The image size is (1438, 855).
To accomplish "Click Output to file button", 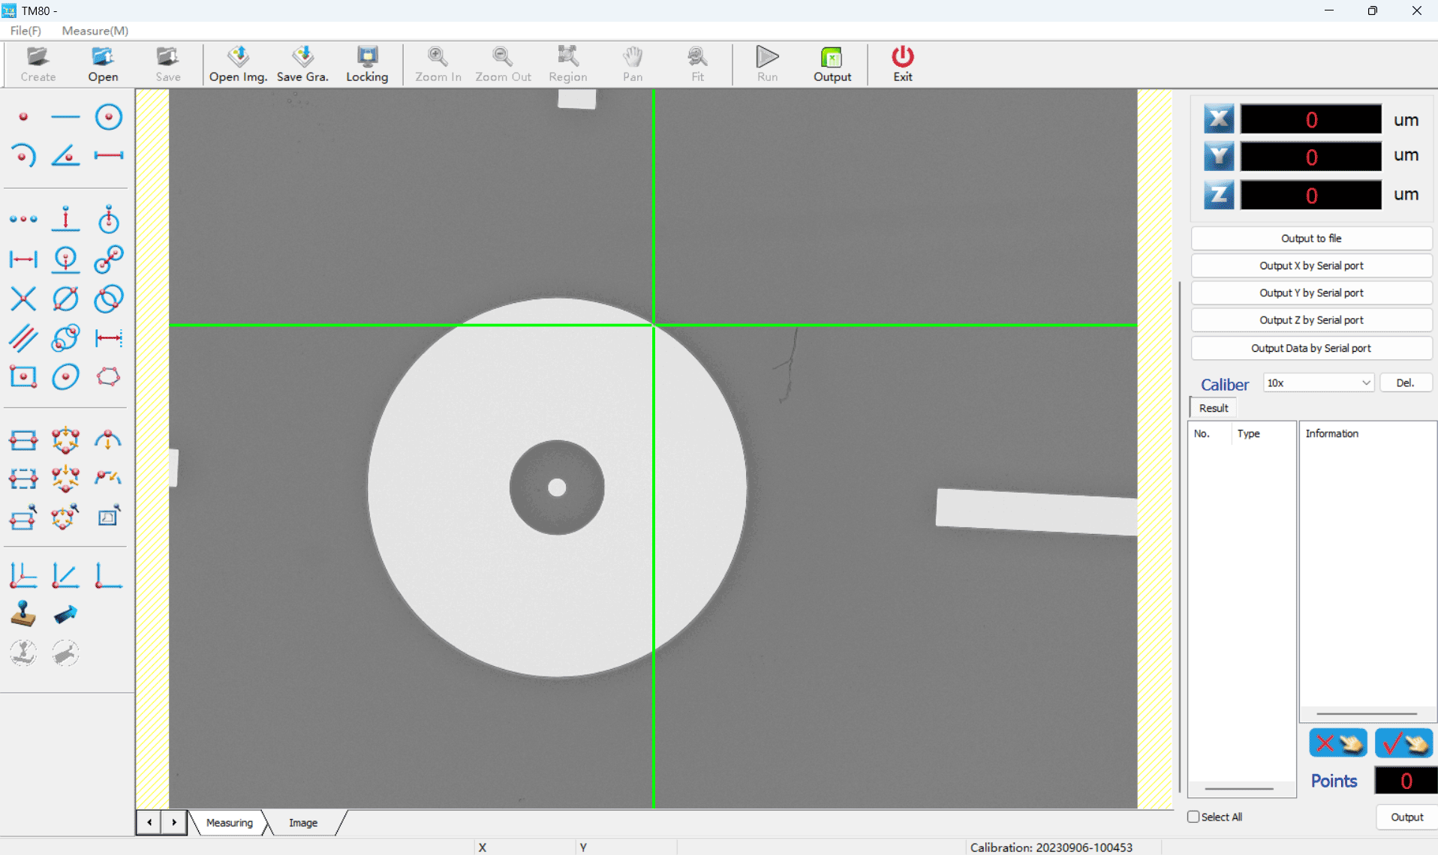I will (x=1310, y=238).
